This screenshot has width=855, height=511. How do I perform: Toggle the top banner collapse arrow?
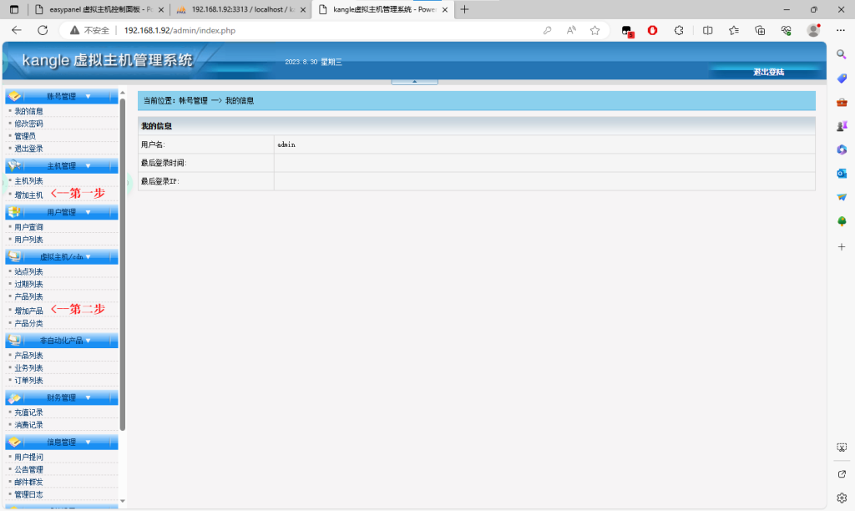coord(415,81)
